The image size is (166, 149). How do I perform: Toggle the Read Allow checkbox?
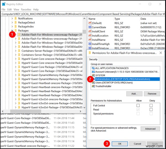(138, 109)
